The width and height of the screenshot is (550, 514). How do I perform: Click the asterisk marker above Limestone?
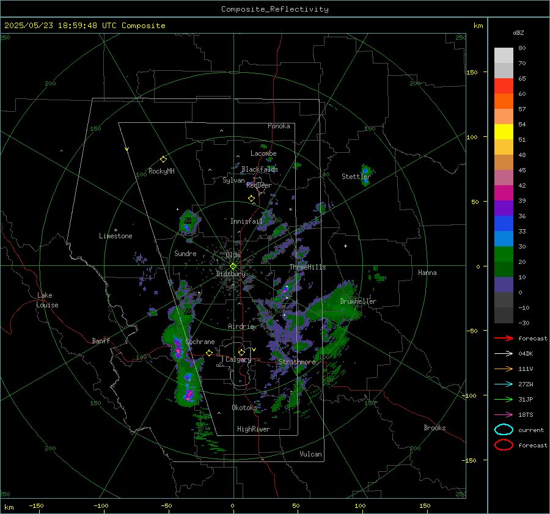coord(116,230)
